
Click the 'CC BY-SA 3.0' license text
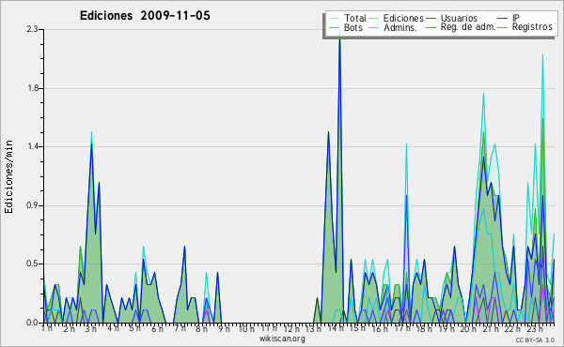(x=535, y=340)
